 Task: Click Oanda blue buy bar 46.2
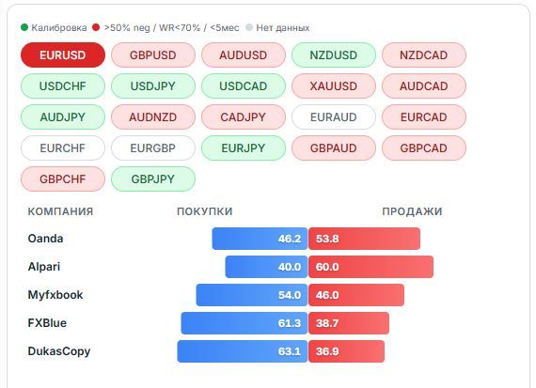click(x=260, y=239)
